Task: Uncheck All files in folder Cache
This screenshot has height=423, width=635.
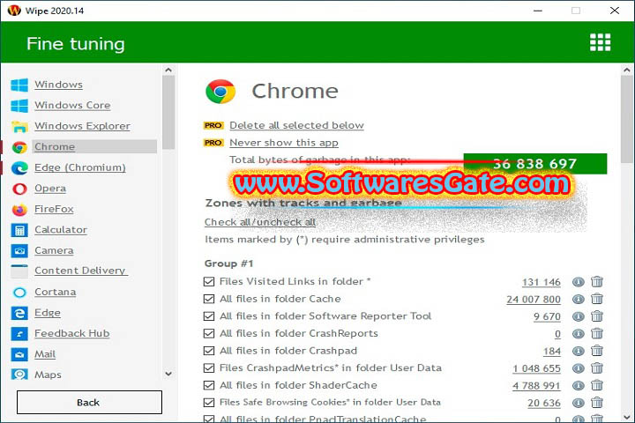Action: [209, 299]
